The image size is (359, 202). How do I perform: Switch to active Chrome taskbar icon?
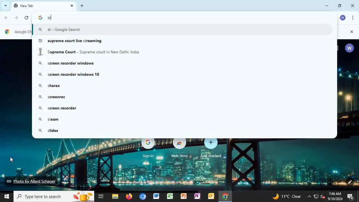(x=225, y=196)
